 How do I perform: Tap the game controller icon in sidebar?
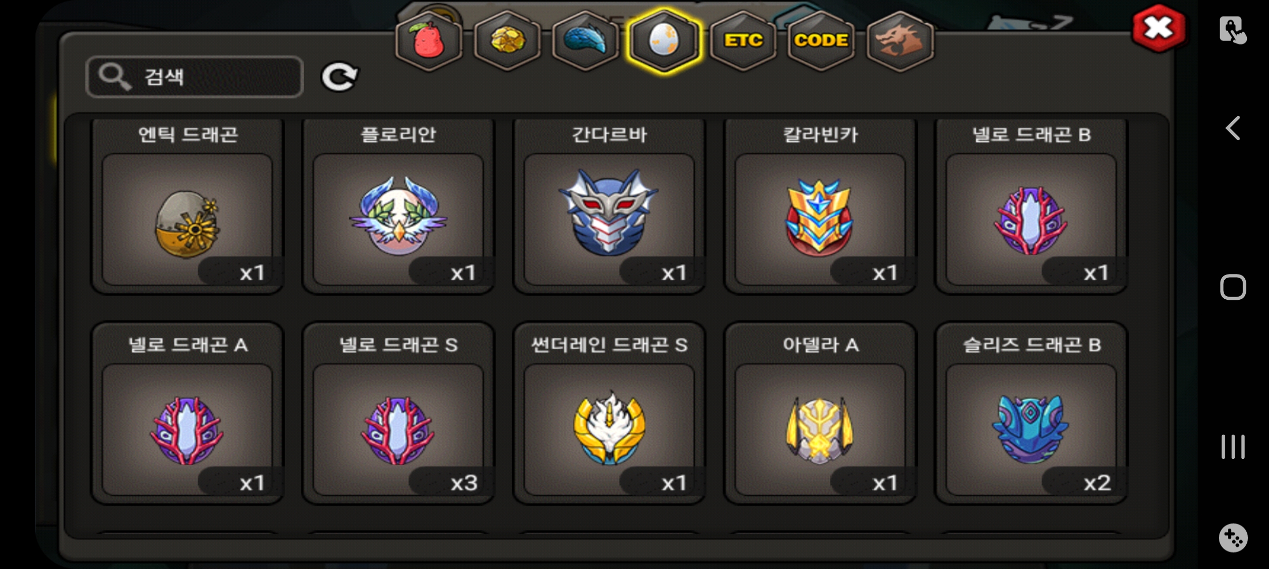pyautogui.click(x=1233, y=538)
